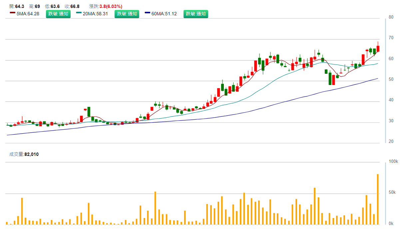Click the teal 20MA legend swatch

79,13
